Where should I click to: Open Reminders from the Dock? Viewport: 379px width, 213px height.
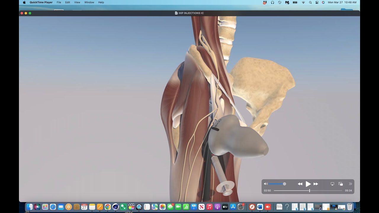[147, 207]
